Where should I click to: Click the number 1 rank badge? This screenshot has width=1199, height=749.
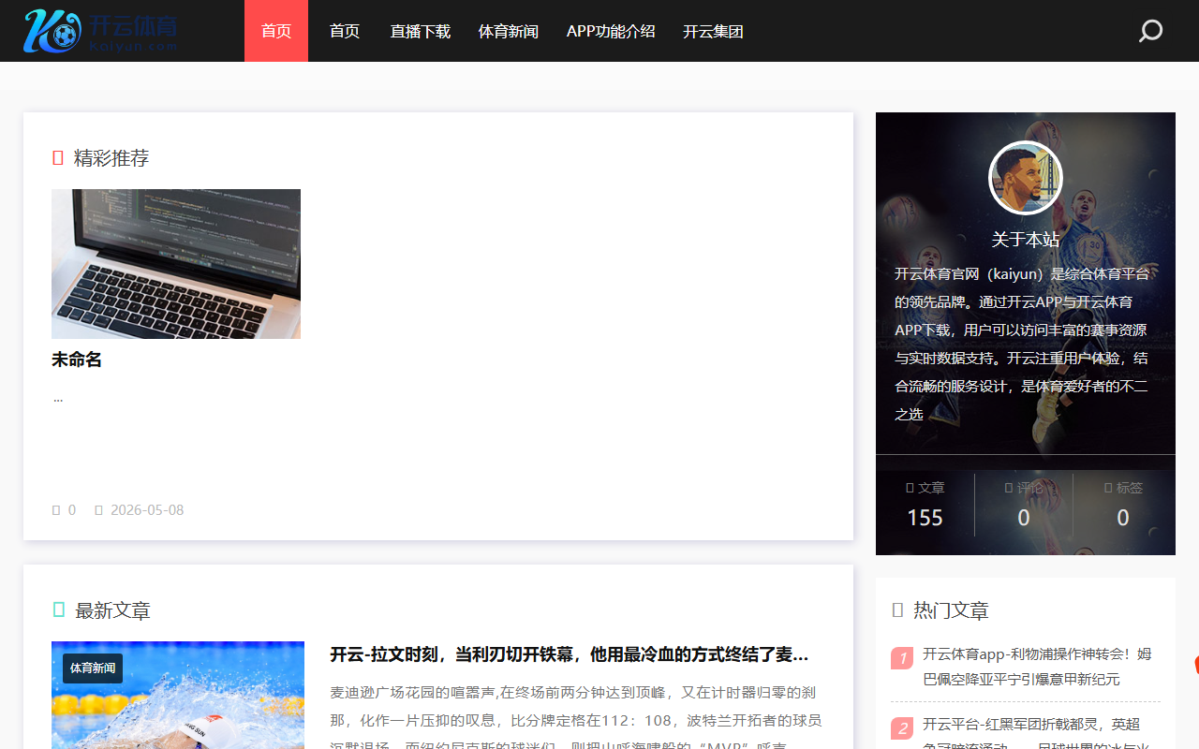click(902, 658)
